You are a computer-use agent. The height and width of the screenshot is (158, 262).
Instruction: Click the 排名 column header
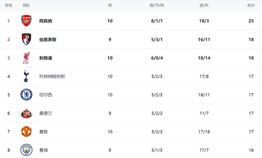(8, 6)
